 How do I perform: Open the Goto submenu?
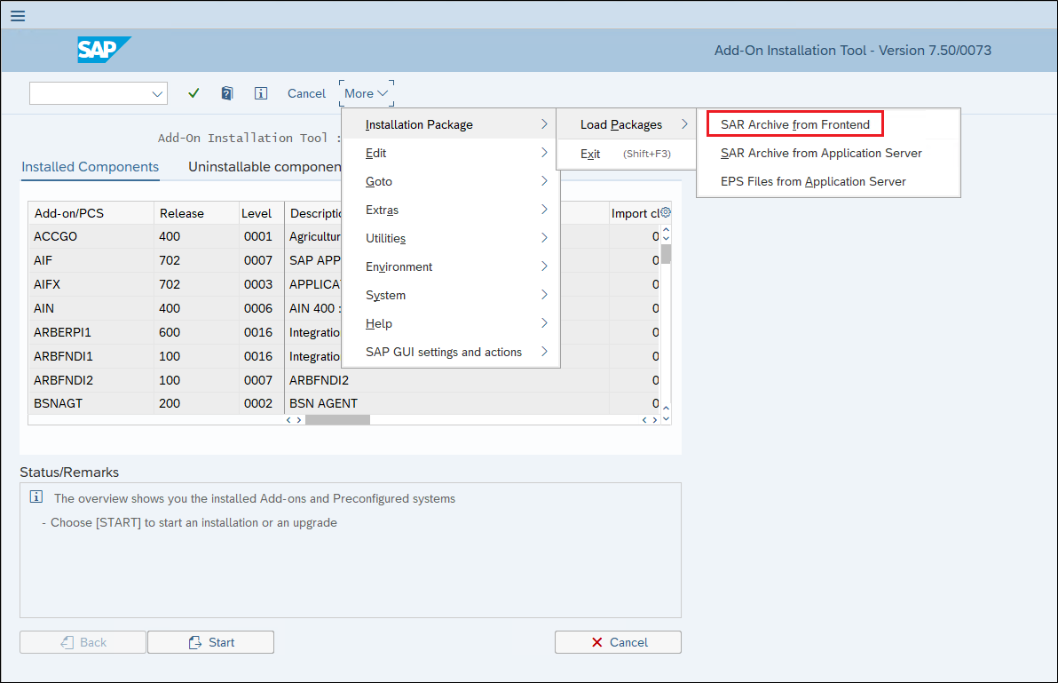[x=451, y=181]
